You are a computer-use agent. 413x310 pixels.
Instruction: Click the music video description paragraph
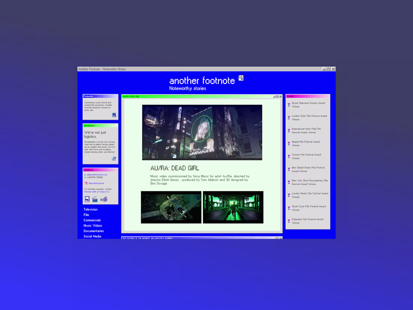tap(200, 180)
